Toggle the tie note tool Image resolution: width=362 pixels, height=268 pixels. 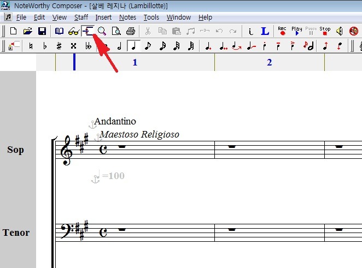(x=236, y=46)
